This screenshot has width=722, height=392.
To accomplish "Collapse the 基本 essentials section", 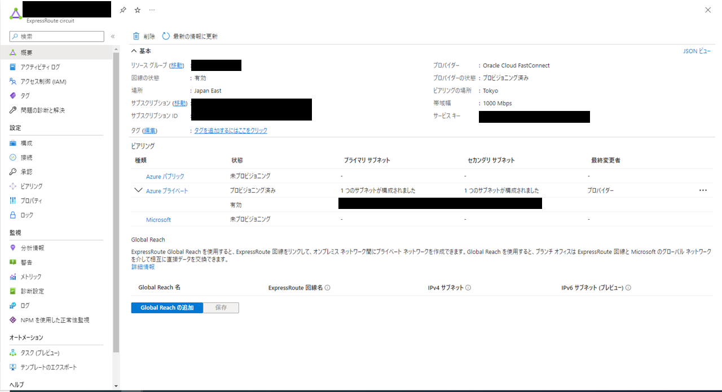I will (x=134, y=51).
